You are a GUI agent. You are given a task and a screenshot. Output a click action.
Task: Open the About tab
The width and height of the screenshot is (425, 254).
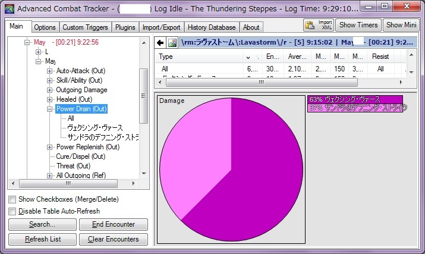click(x=251, y=27)
